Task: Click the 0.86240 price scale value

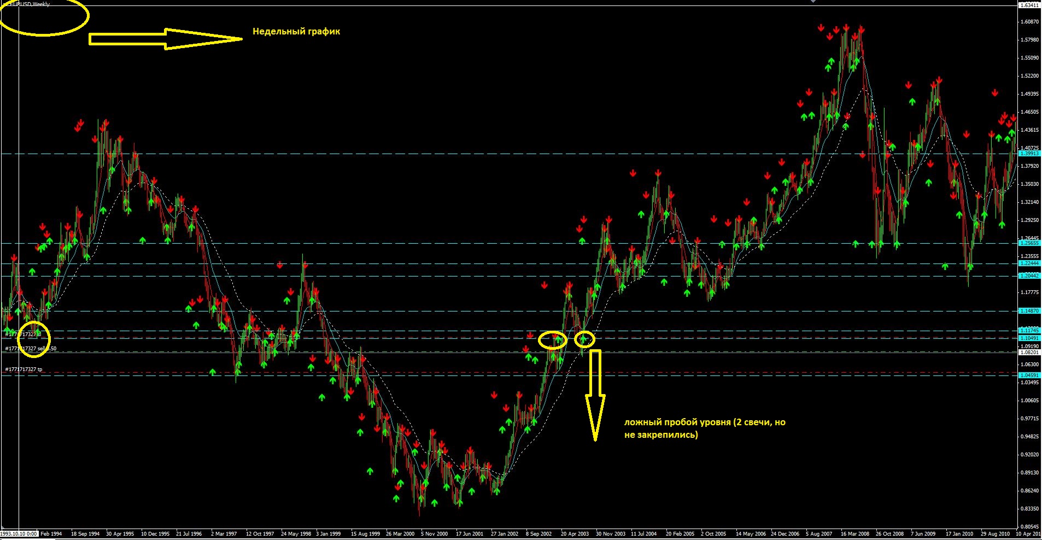Action: click(x=1029, y=491)
